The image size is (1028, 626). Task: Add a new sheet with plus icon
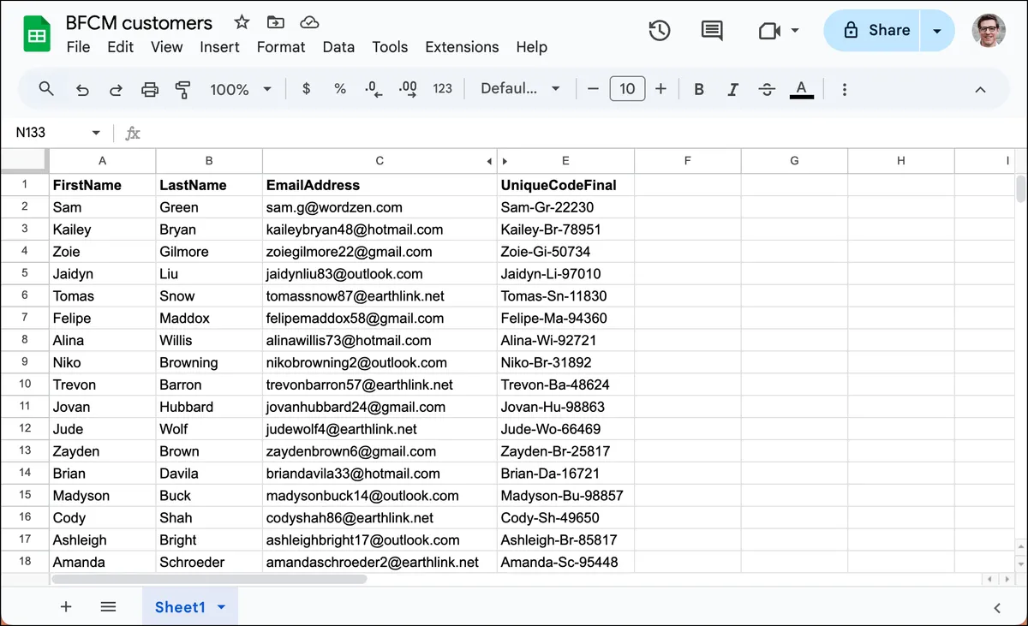[66, 606]
